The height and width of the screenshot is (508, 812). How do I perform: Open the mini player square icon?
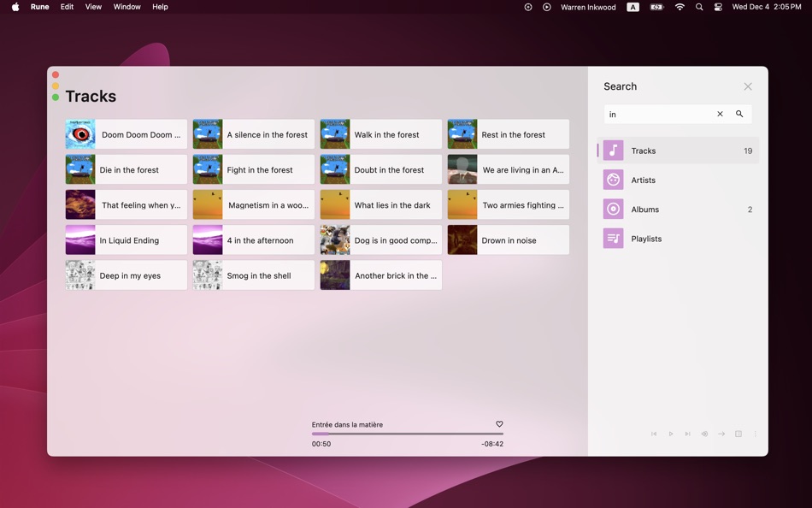click(x=738, y=434)
